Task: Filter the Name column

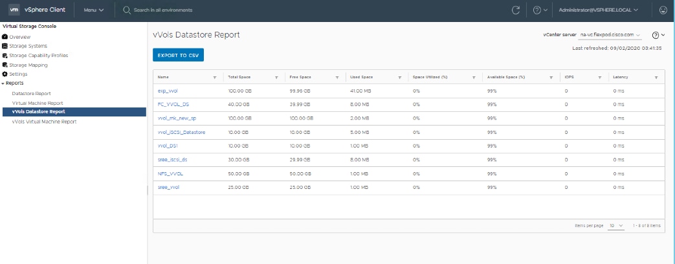Action: tap(214, 78)
